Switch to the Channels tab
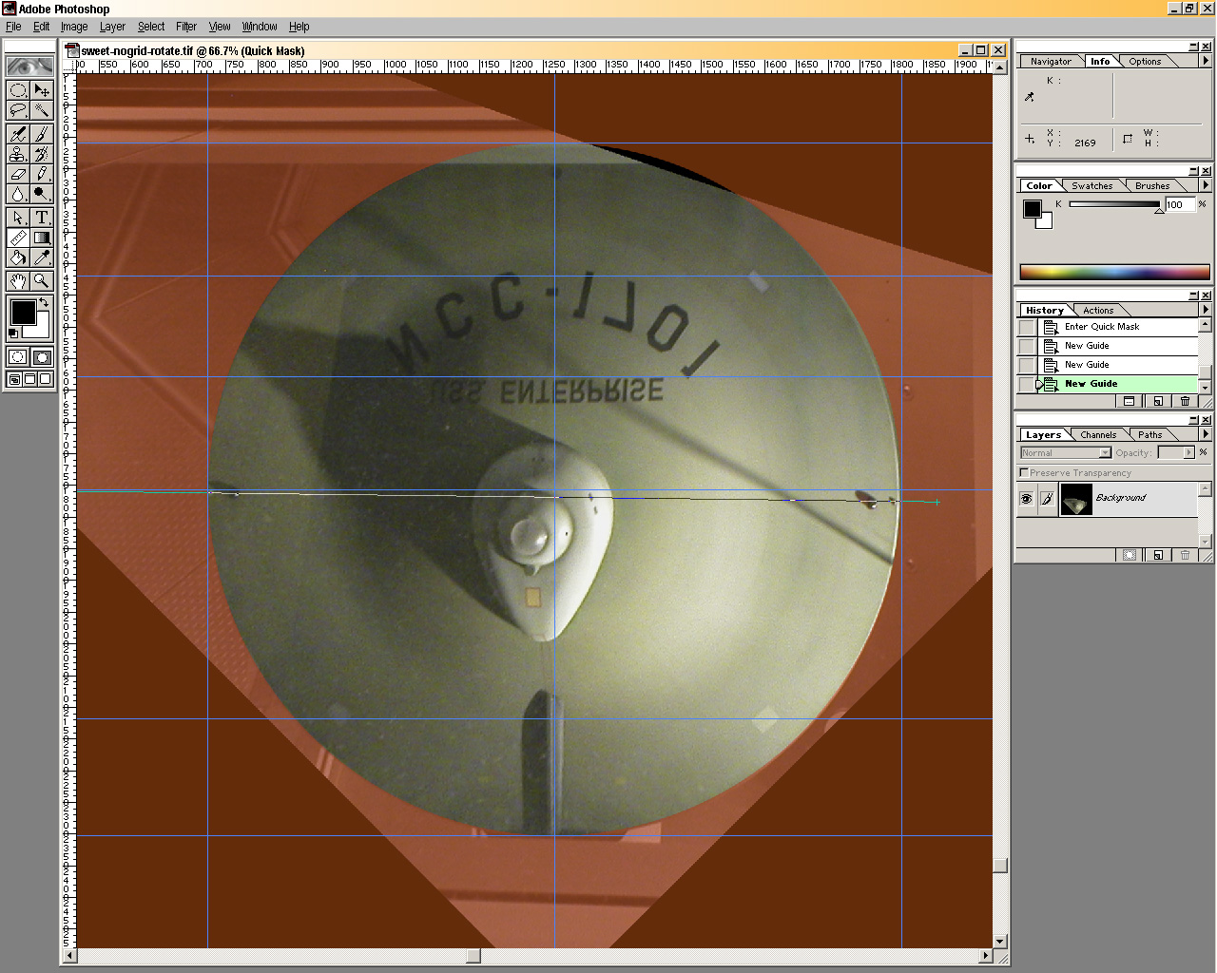This screenshot has width=1217, height=973. tap(1098, 435)
